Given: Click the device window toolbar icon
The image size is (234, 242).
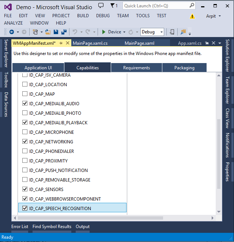Looking at the screenshot, I should click(x=172, y=32).
